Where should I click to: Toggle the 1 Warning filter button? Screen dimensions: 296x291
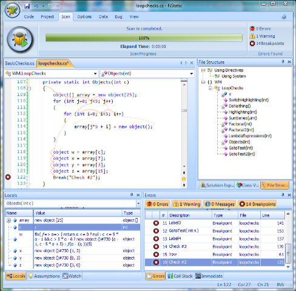coord(187,204)
